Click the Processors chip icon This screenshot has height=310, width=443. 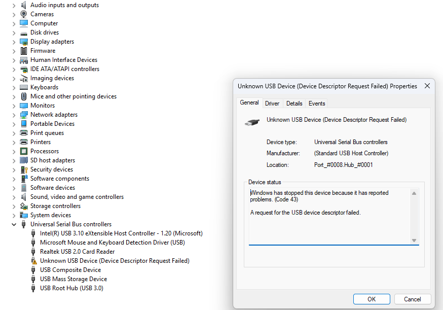[x=24, y=151]
